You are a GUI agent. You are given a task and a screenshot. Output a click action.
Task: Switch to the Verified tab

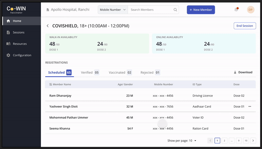click(90, 72)
